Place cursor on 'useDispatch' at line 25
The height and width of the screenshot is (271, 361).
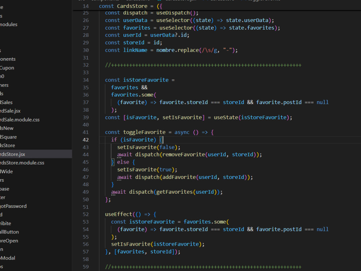[173, 13]
